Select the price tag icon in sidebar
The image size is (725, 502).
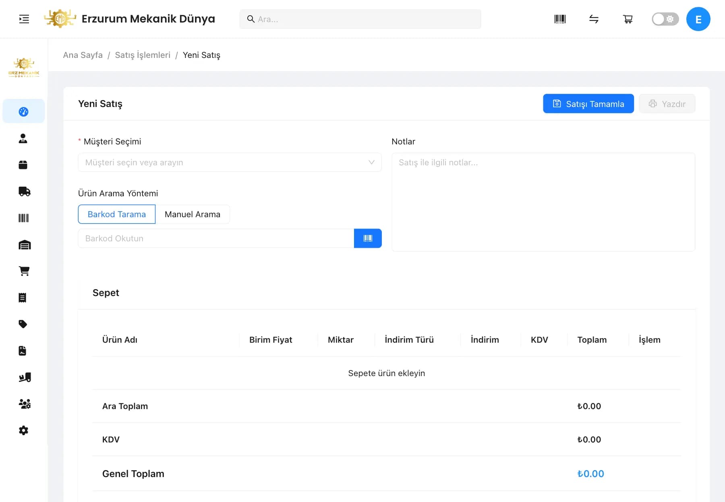pyautogui.click(x=23, y=324)
